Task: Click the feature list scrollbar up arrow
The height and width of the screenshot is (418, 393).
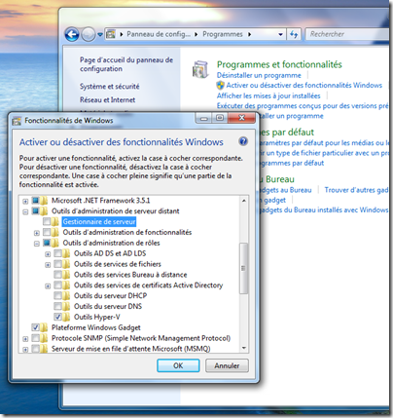Action: [244, 201]
